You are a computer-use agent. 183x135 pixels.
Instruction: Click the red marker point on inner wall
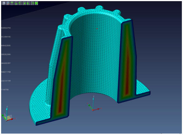tap(97, 29)
